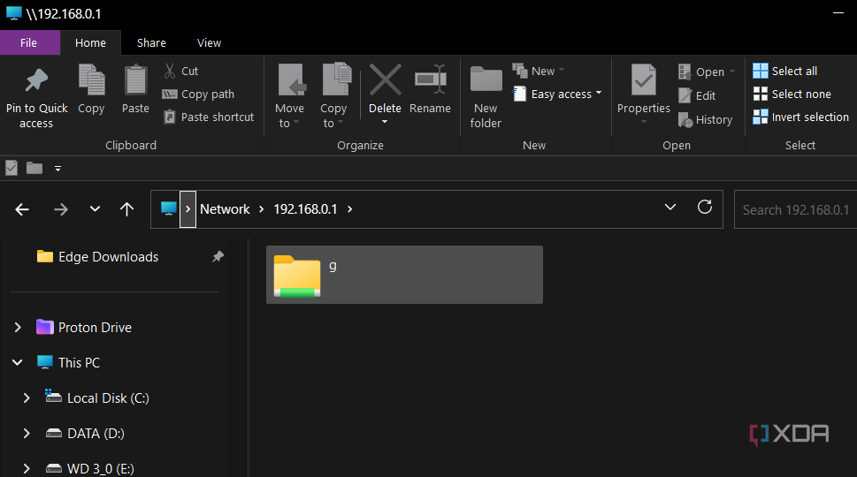Select the shared folder g
Viewport: 857px width, 477px height.
(x=404, y=275)
